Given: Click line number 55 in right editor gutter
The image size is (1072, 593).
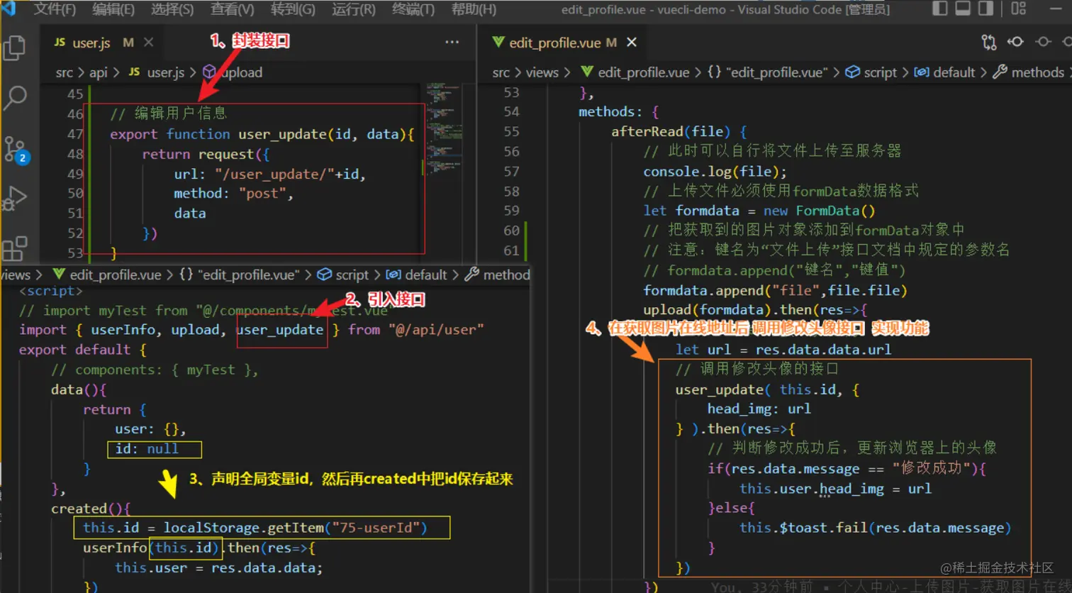Looking at the screenshot, I should point(511,131).
